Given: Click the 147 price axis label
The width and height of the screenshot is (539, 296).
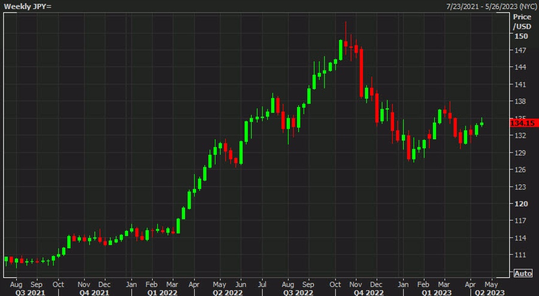Looking at the screenshot, I should [520, 50].
